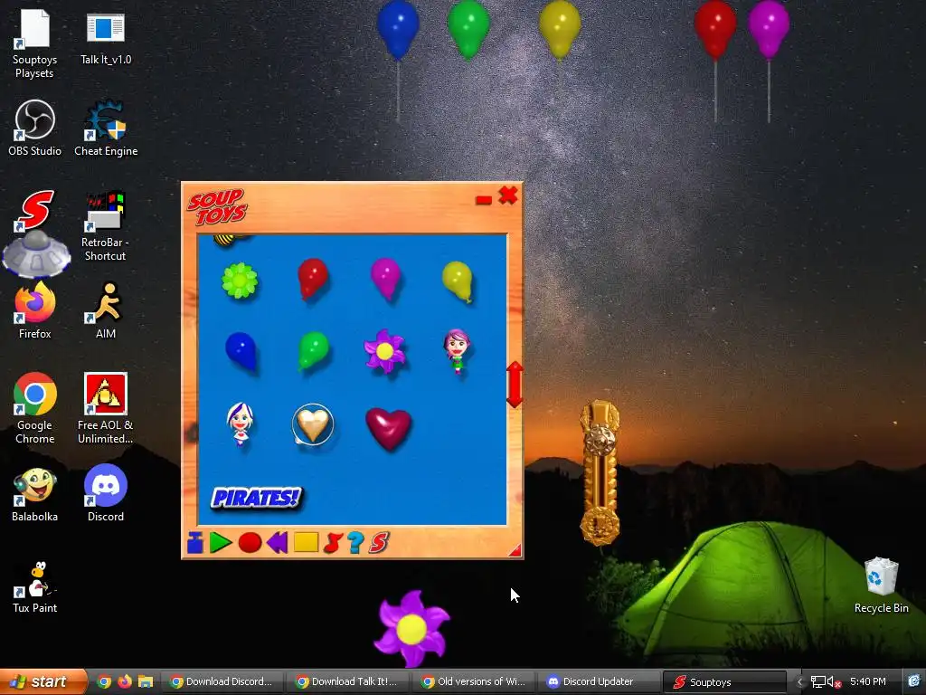This screenshot has height=695, width=926.
Task: Launch Firefox from the quick launch bar
Action: [125, 681]
